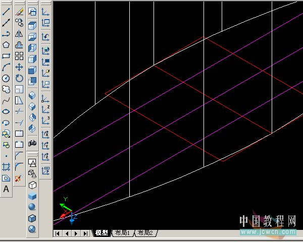This screenshot has width=303, height=242.
Task: Select the Ellipse Arc tool
Action: click(6, 123)
